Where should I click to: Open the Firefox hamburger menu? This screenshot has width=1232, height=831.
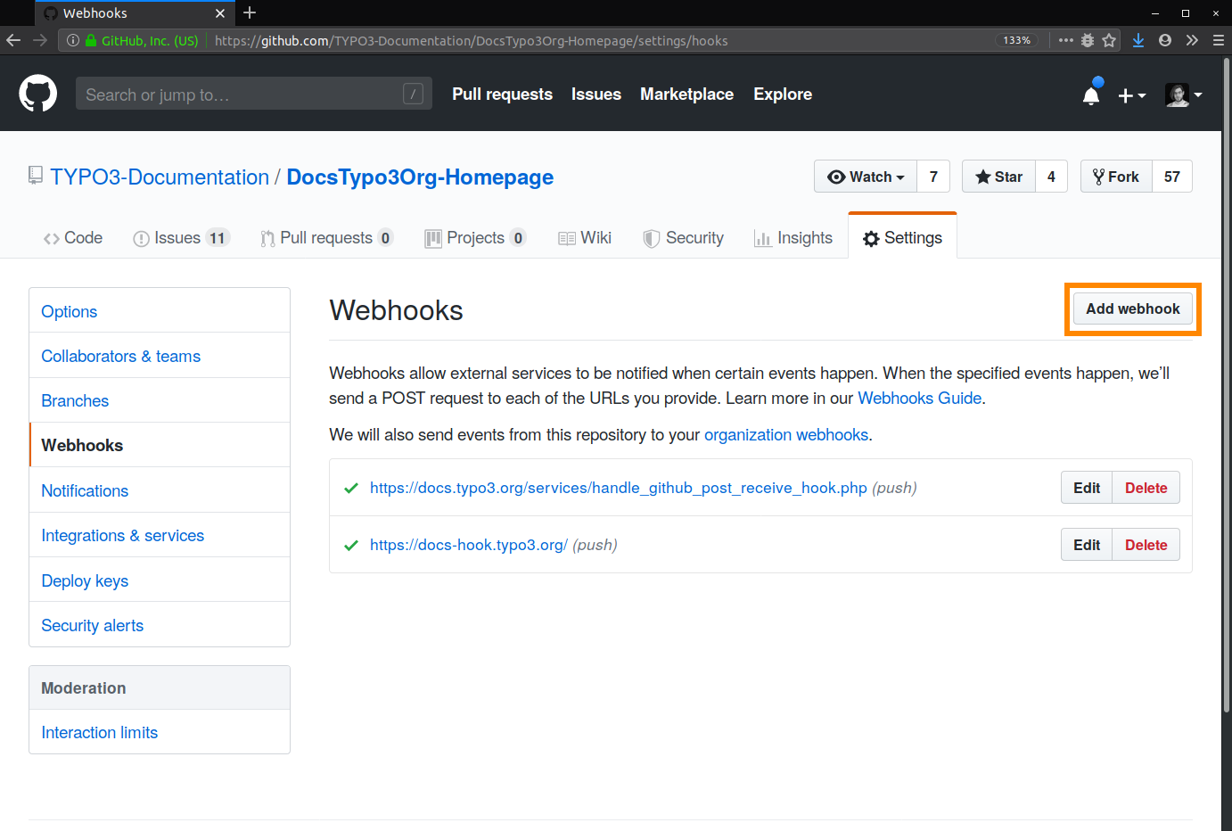pos(1218,40)
